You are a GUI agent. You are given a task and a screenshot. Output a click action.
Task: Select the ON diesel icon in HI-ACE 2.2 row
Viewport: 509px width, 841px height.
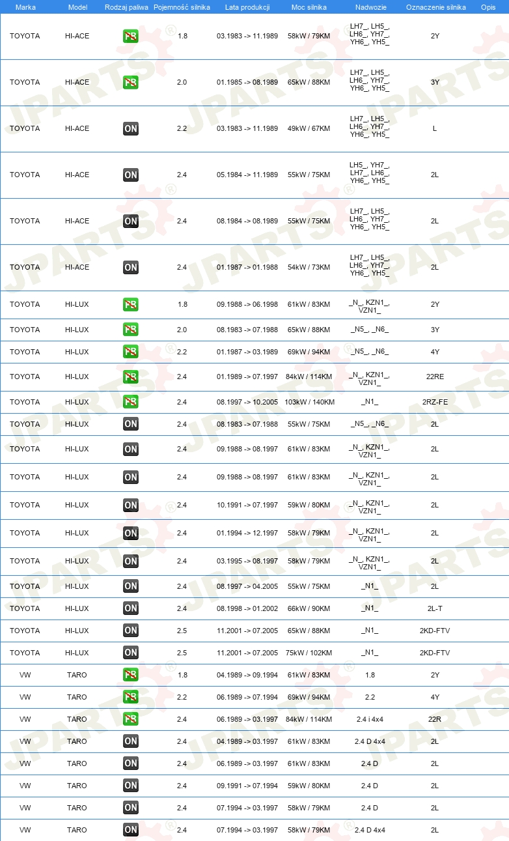(131, 129)
